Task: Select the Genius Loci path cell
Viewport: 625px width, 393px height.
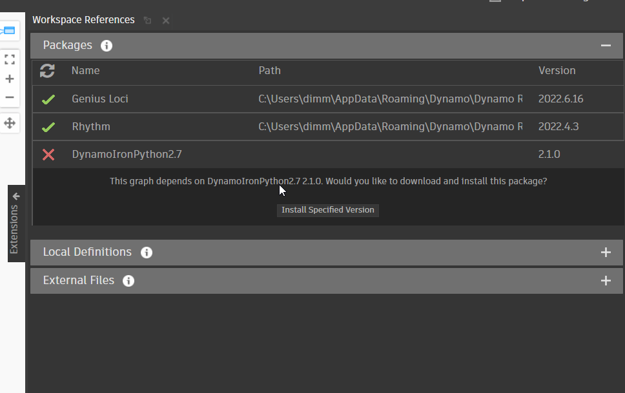Action: [x=387, y=99]
